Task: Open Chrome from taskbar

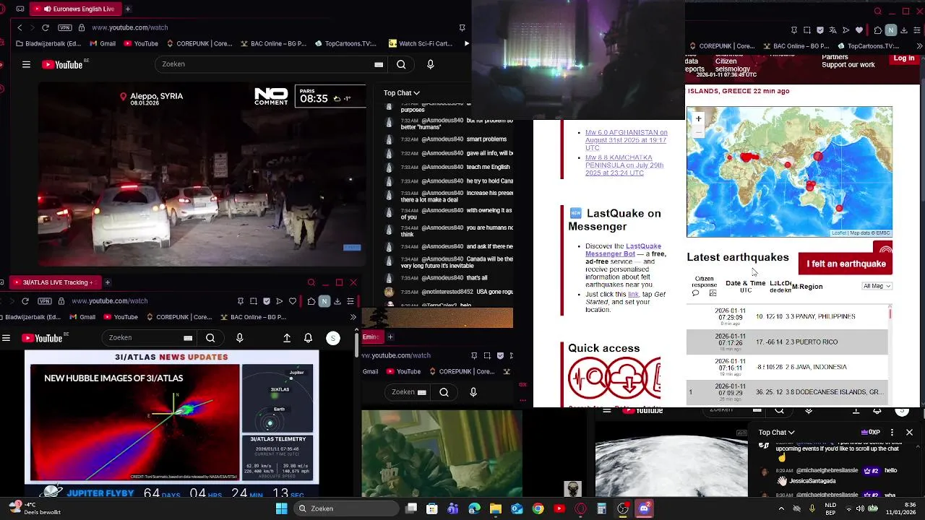Action: point(538,508)
